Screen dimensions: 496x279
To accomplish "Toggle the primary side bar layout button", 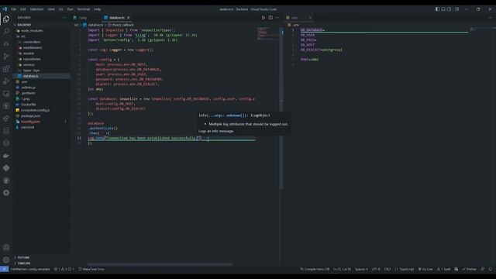I will coord(437,9).
